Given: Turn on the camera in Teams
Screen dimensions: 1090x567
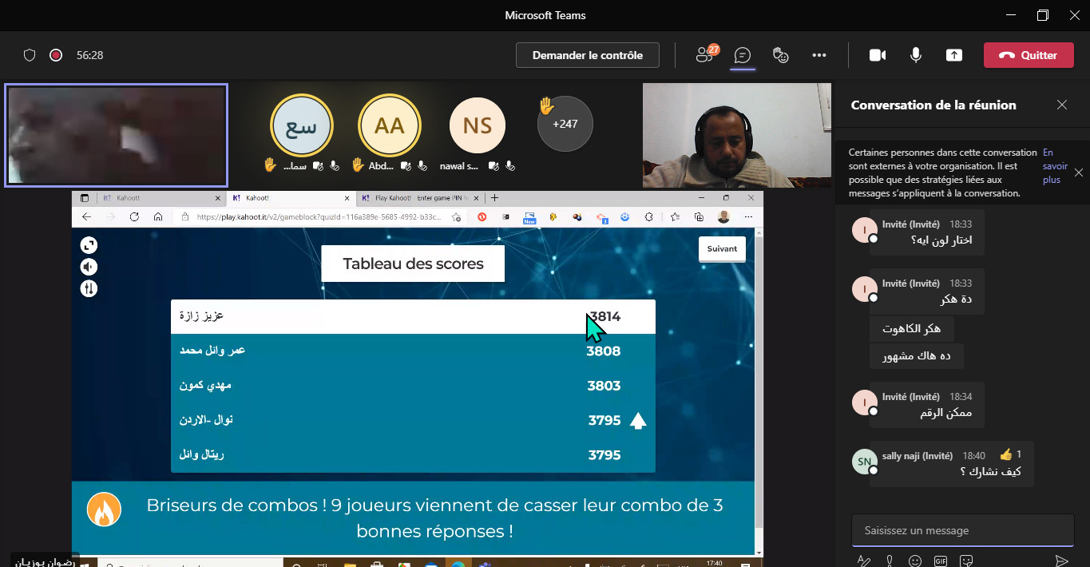Looking at the screenshot, I should (878, 55).
